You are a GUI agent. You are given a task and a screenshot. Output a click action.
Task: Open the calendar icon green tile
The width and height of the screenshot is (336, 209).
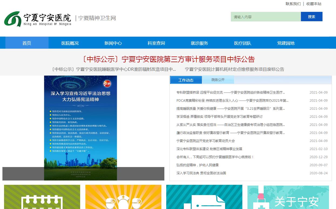pyautogui.click(x=42, y=197)
